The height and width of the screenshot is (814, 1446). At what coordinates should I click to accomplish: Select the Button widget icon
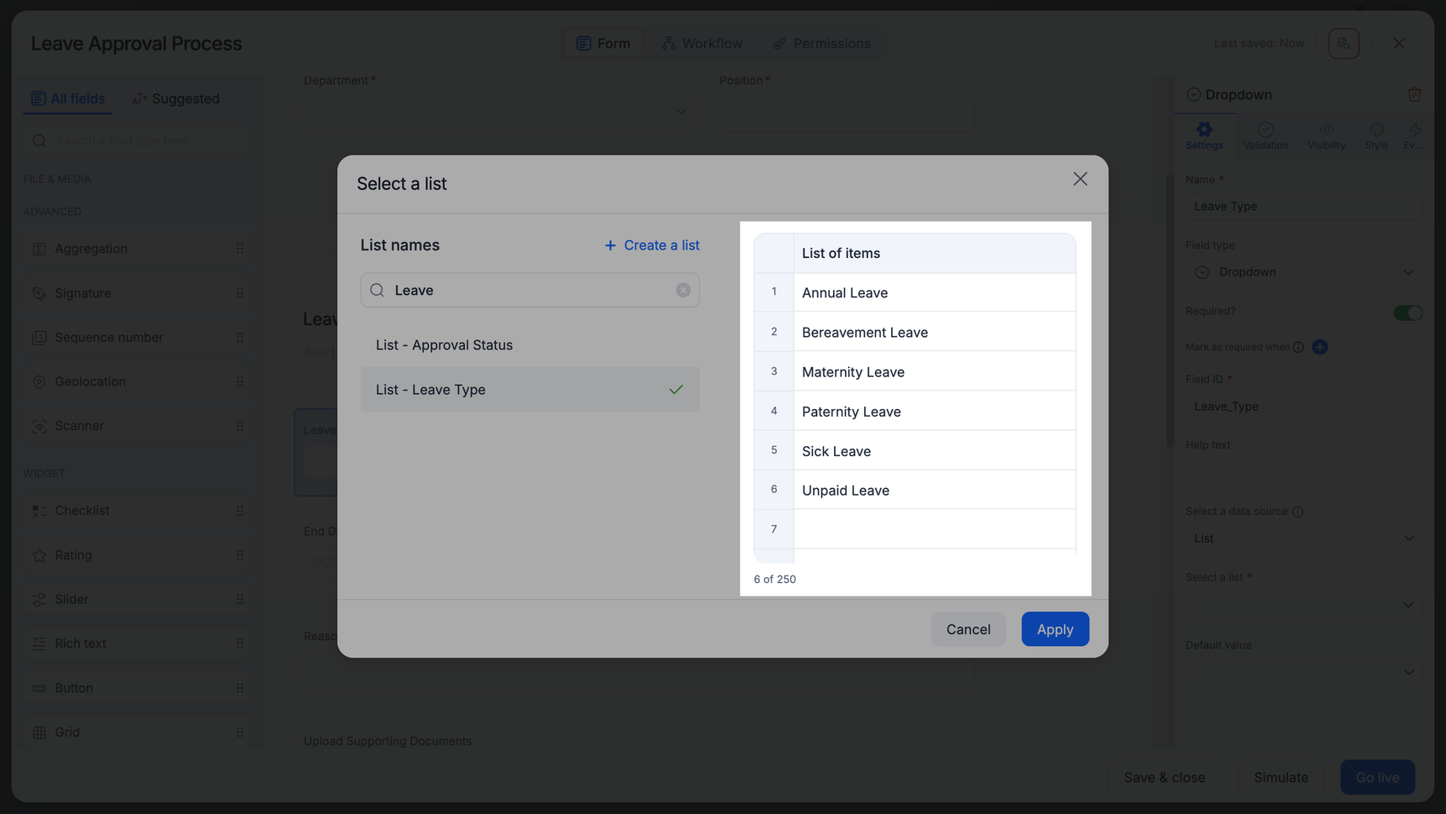(x=39, y=688)
